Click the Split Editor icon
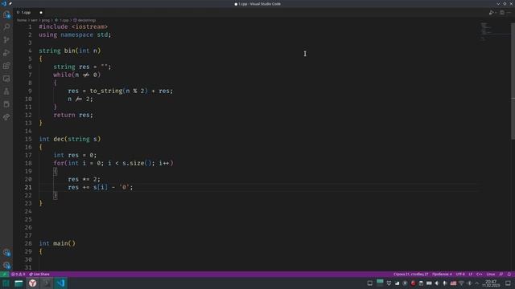Image resolution: width=515 pixels, height=289 pixels. coord(502,13)
